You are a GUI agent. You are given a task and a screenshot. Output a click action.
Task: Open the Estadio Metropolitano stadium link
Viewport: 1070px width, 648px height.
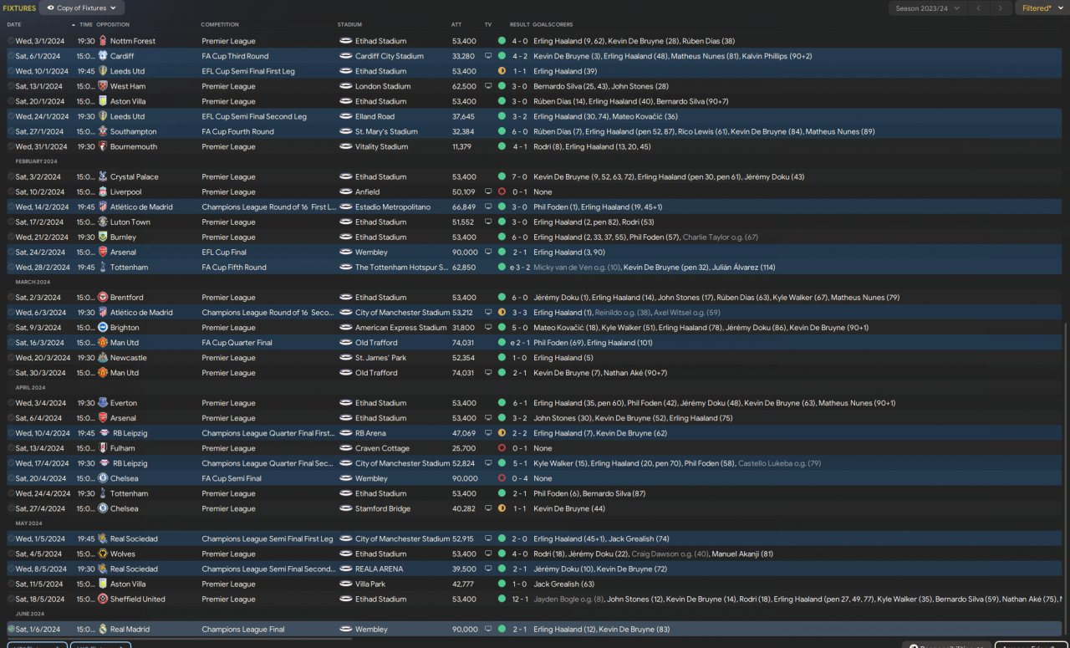tap(393, 207)
